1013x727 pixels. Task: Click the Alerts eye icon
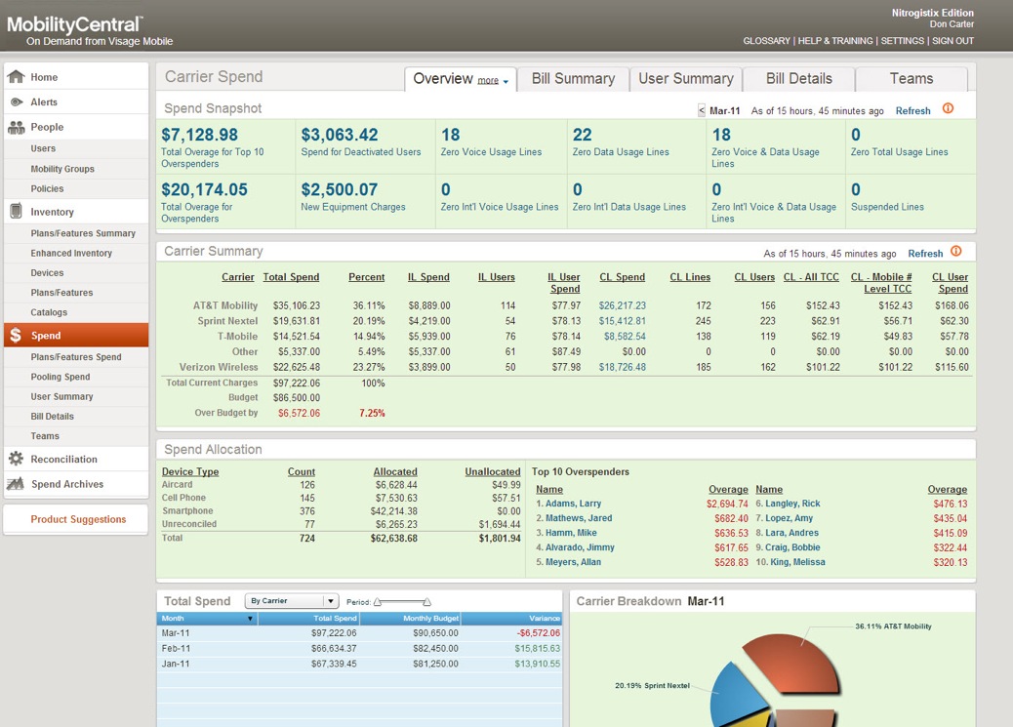tap(16, 102)
